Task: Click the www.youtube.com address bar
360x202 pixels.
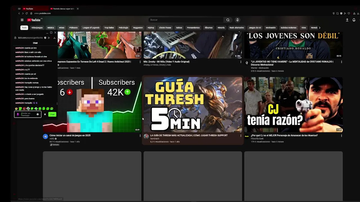Action: pyautogui.click(x=42, y=13)
